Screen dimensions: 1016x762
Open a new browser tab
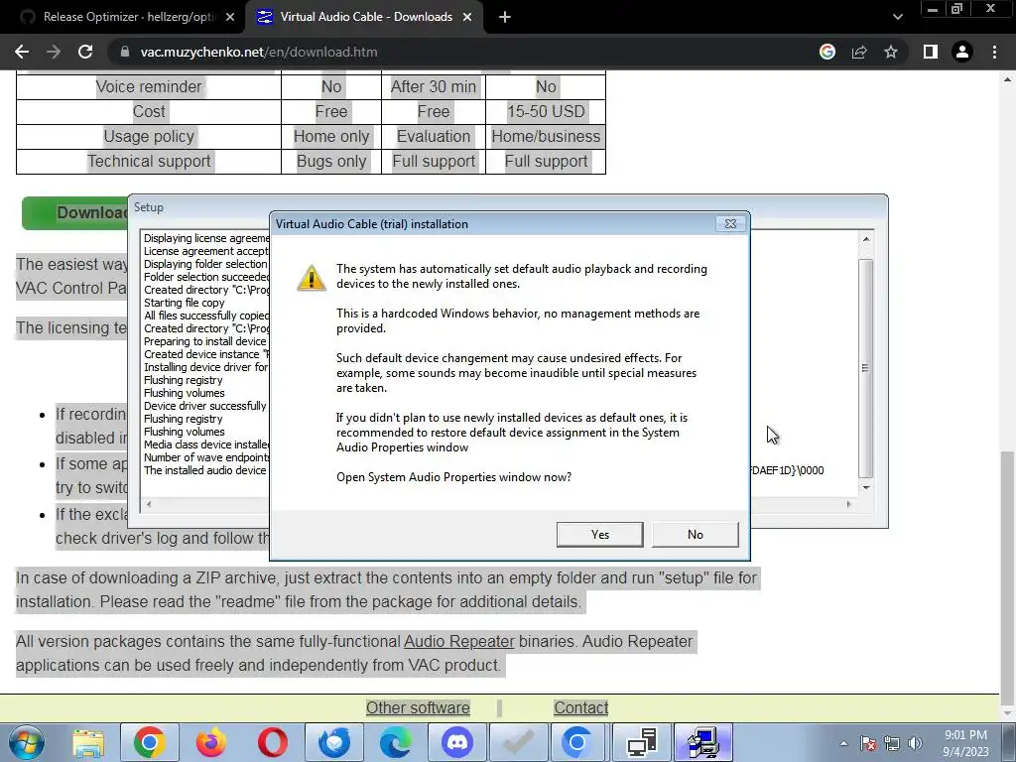[505, 18]
